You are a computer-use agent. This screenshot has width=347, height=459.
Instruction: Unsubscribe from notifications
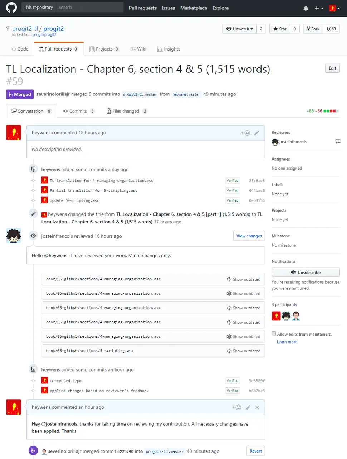(306, 272)
